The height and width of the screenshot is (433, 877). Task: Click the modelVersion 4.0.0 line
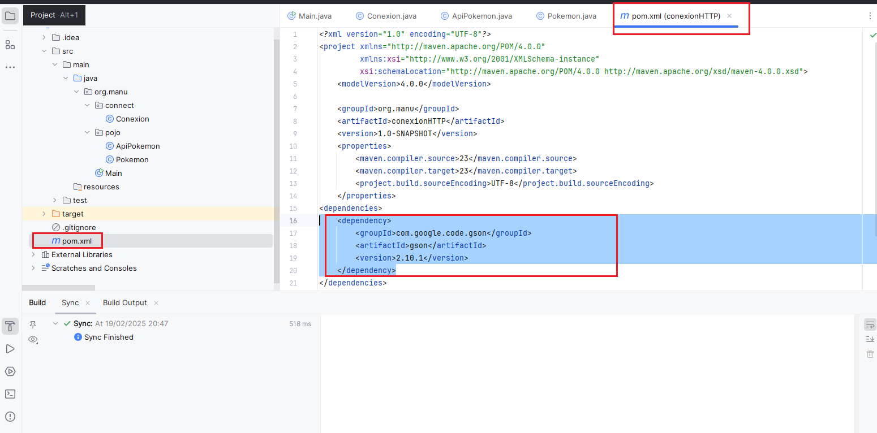pyautogui.click(x=414, y=84)
